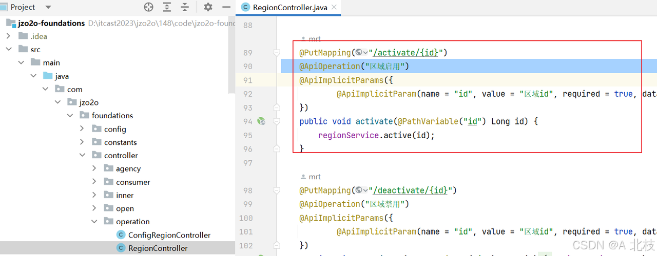Click the com package folder icon
The width and height of the screenshot is (657, 256).
tap(60, 89)
